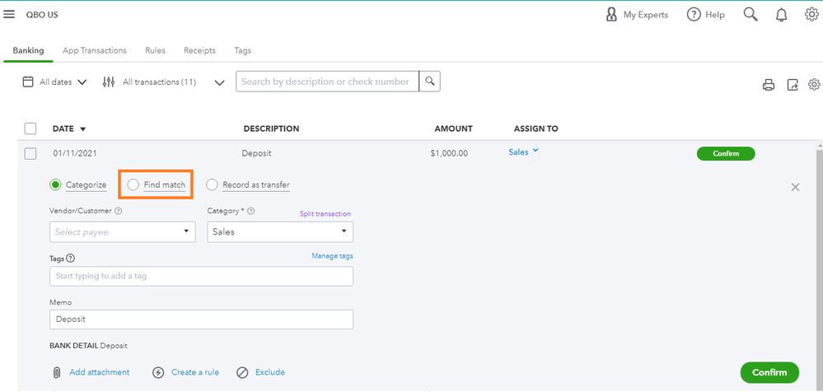Screen dimensions: 823x392
Task: Select the Categorize radio option
Action: pyautogui.click(x=55, y=184)
